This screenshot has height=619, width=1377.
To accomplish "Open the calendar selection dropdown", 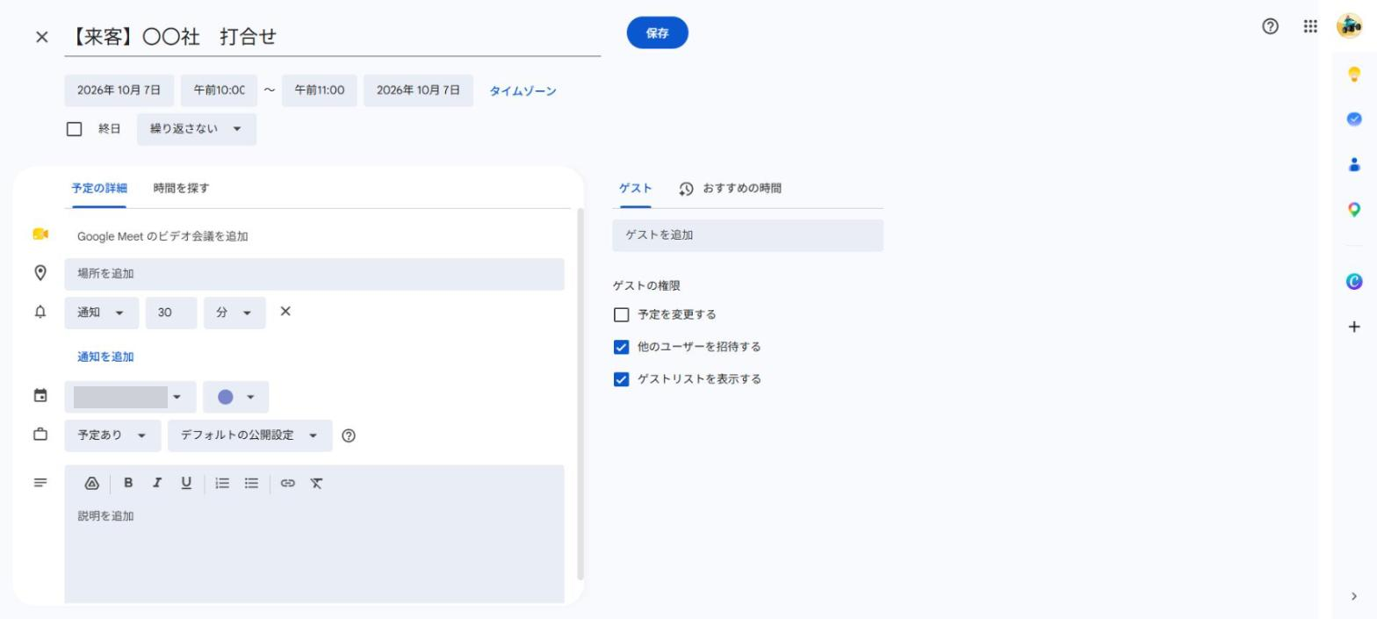I will click(130, 397).
